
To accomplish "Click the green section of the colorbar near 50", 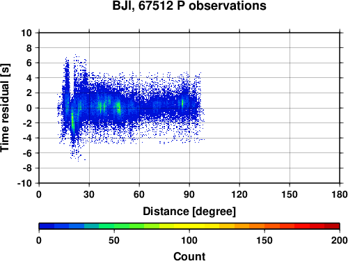I will tap(114, 226).
